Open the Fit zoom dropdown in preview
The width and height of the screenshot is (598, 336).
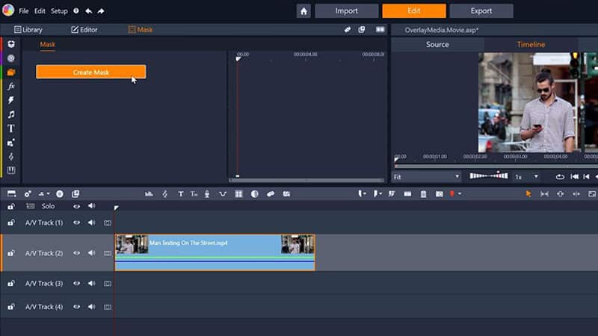(427, 177)
